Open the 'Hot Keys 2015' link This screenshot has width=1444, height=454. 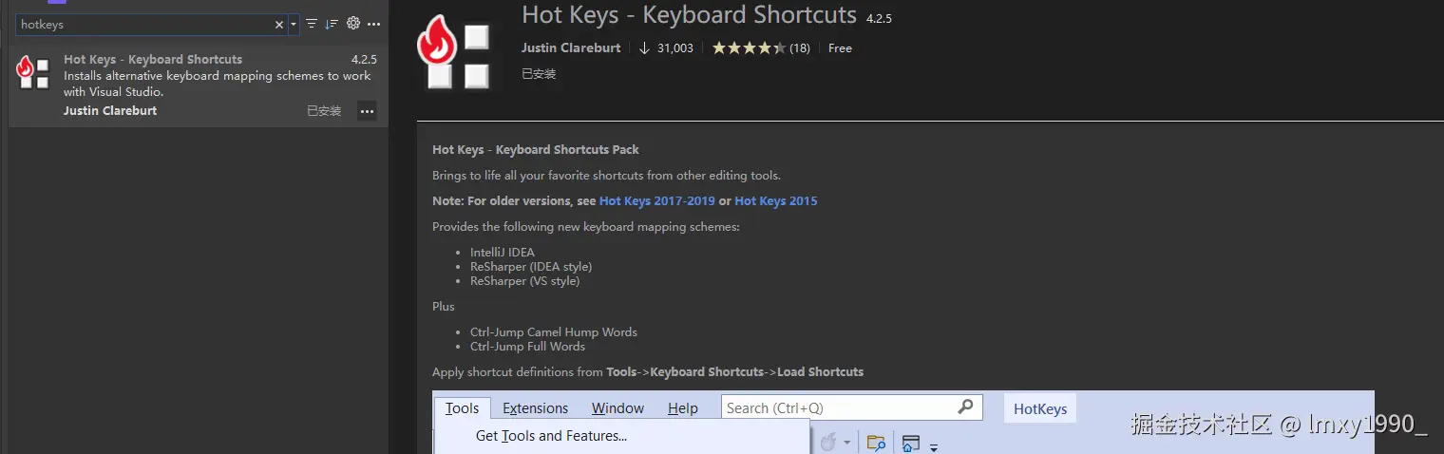coord(776,201)
